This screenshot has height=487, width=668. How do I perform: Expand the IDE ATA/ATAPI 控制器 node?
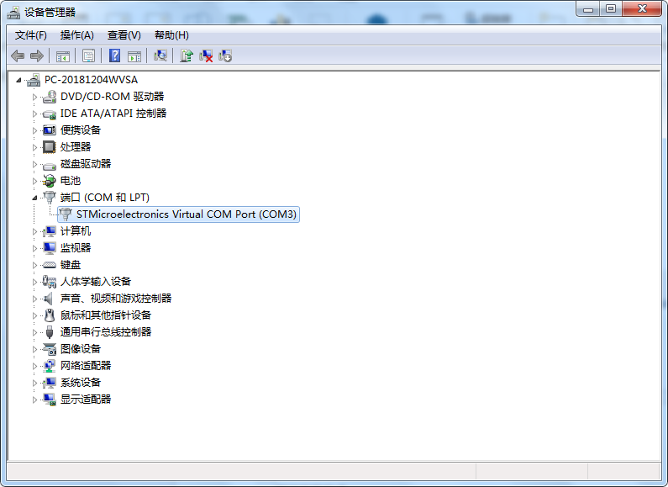pyautogui.click(x=35, y=114)
